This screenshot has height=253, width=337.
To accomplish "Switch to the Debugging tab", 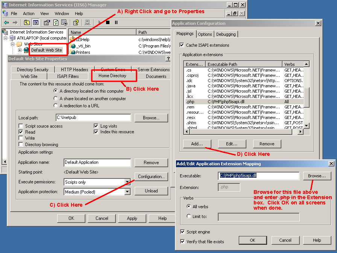I will click(226, 34).
